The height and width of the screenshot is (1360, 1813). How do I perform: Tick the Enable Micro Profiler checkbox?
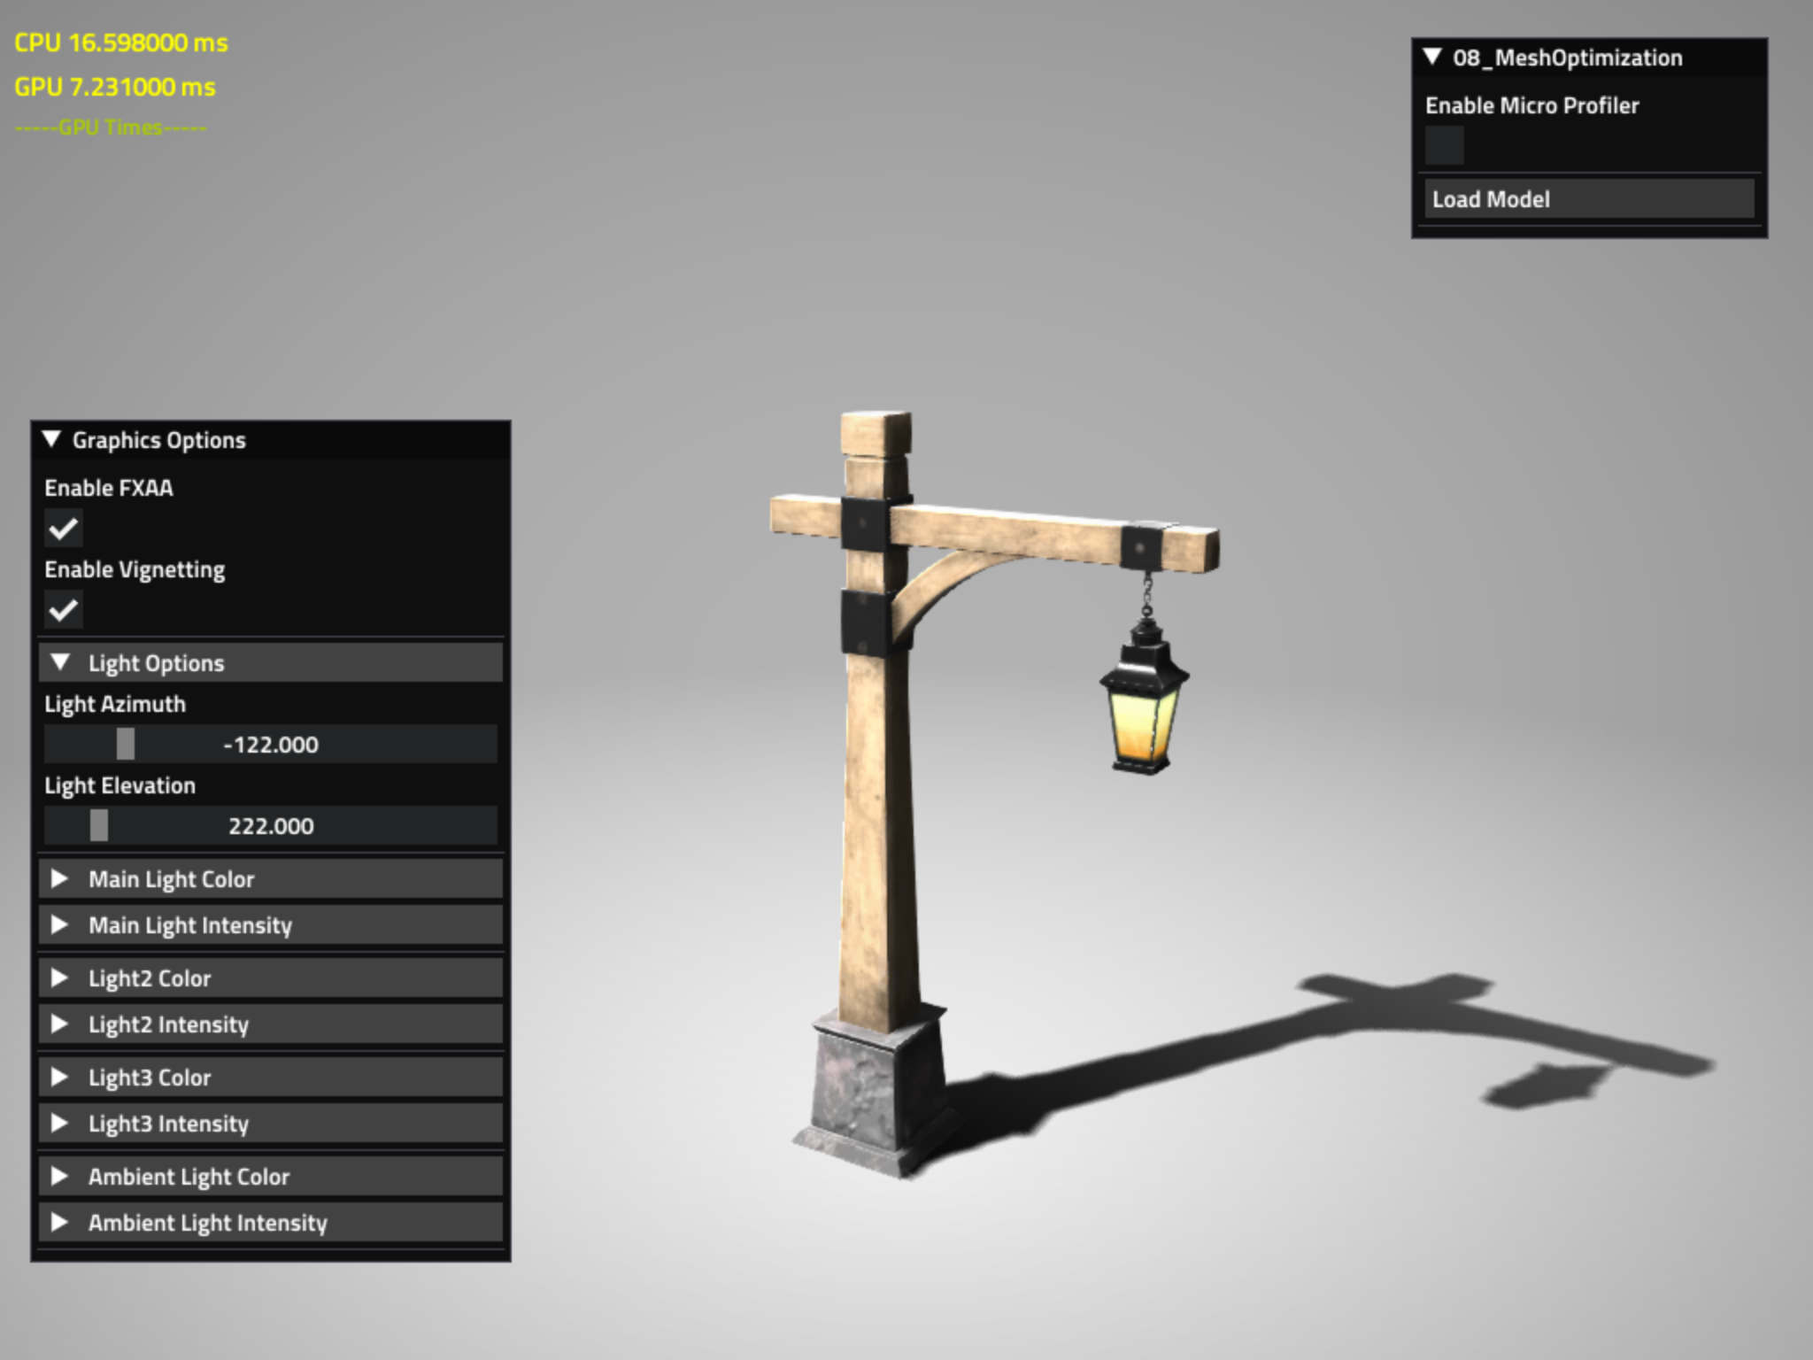coord(1444,146)
